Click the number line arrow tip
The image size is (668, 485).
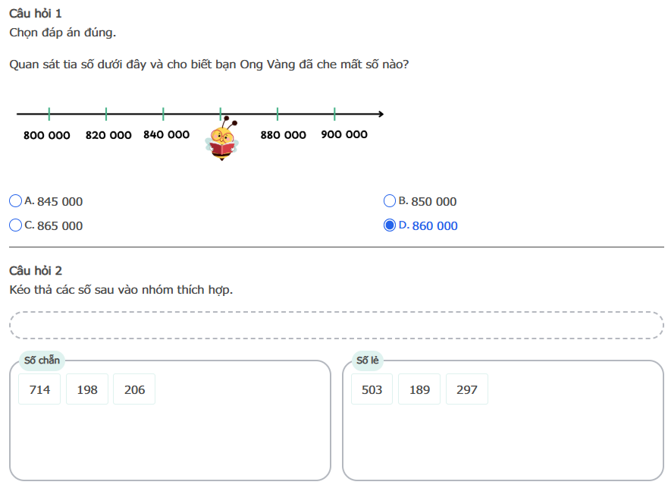381,115
